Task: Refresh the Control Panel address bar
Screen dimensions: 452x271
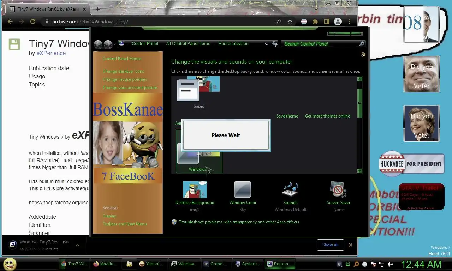Action: 275,44
